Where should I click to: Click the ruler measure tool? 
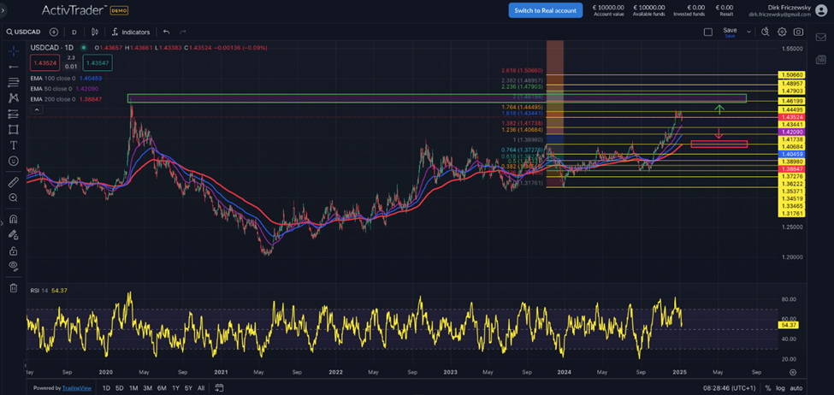[13, 182]
